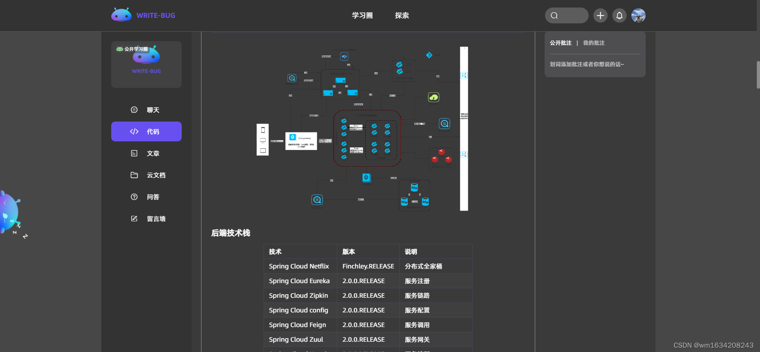Select the 聊天 sidebar item
This screenshot has width=760, height=352.
pyautogui.click(x=146, y=110)
